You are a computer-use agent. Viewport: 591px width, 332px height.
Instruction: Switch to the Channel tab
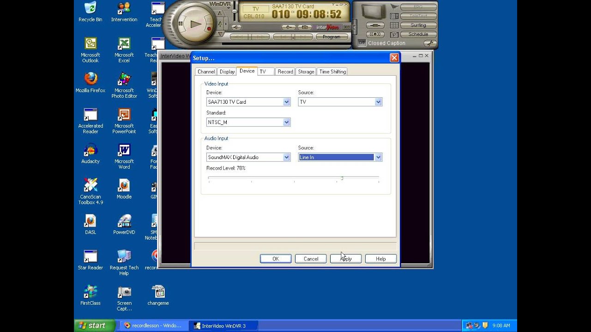click(206, 71)
